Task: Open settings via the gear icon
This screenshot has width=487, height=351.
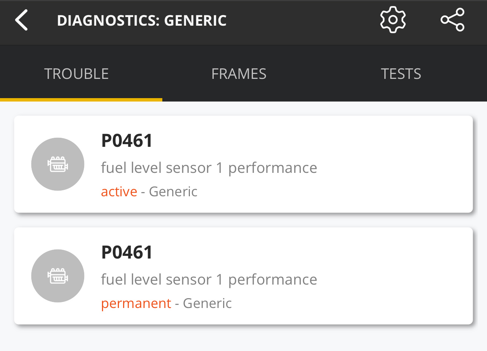Action: pos(393,20)
